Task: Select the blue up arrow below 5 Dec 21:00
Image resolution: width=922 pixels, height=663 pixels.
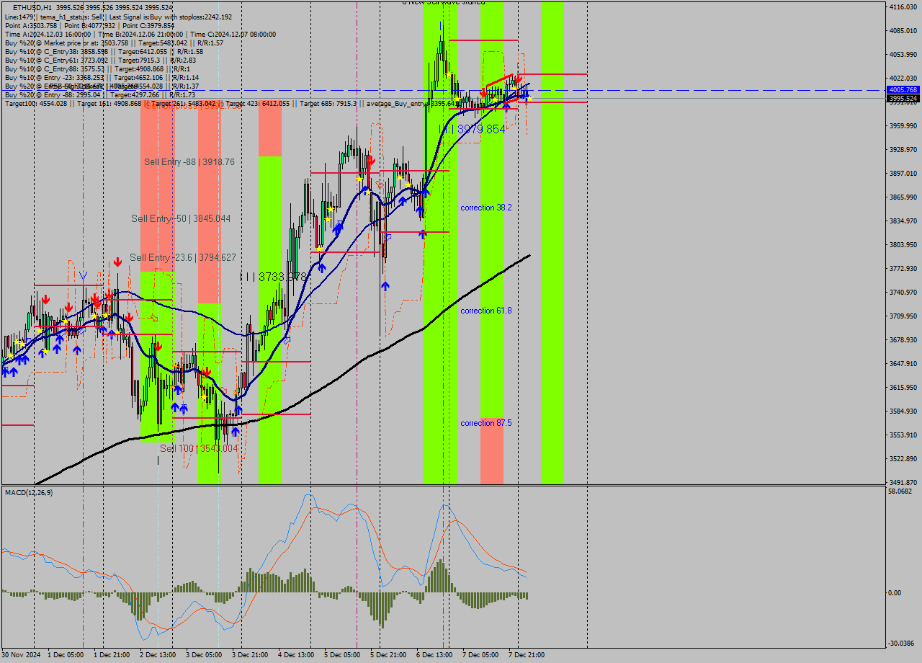Action: [386, 285]
